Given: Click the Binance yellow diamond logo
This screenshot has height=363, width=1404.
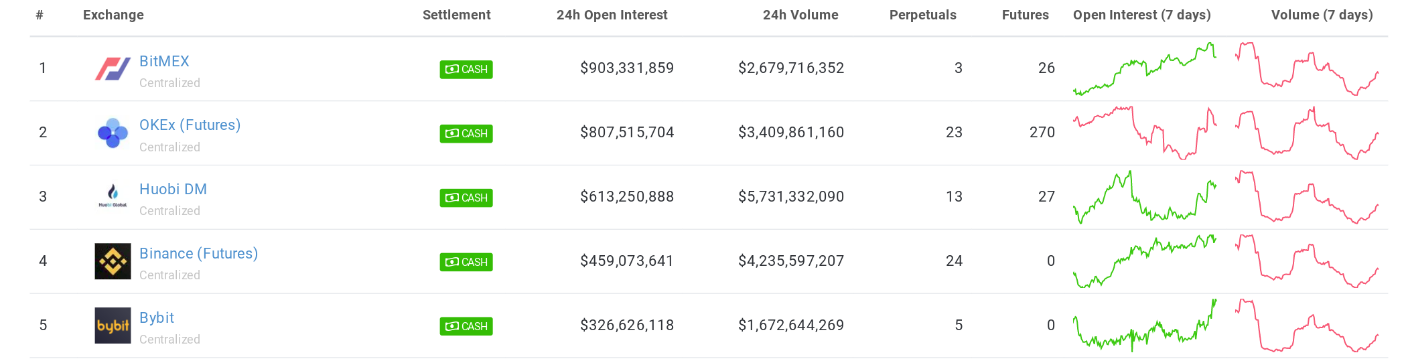Looking at the screenshot, I should click(113, 261).
